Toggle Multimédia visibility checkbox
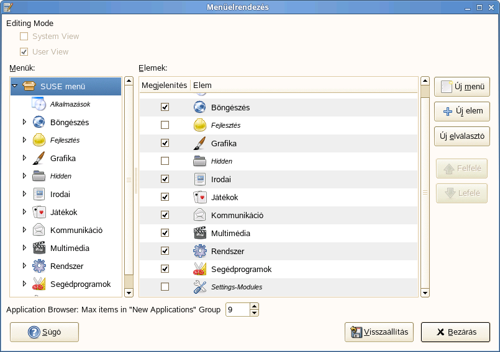Screen dimensions: 500x352 [x=165, y=233]
